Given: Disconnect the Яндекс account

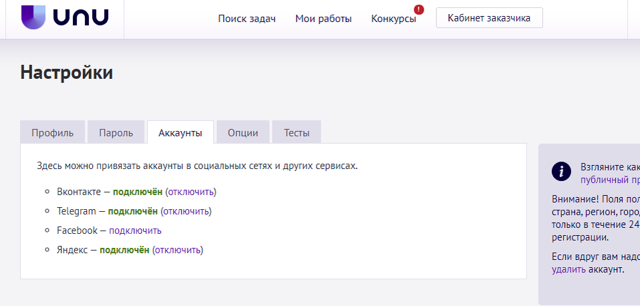Looking at the screenshot, I should pyautogui.click(x=178, y=250).
